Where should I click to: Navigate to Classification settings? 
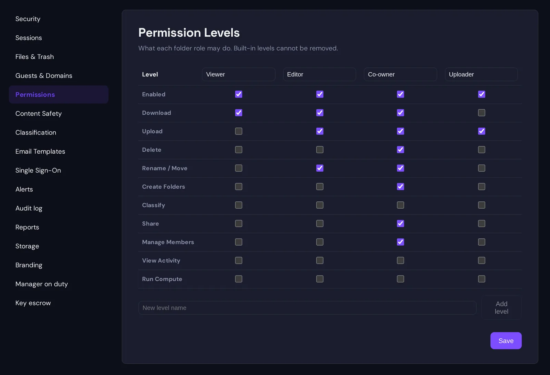pos(58,132)
